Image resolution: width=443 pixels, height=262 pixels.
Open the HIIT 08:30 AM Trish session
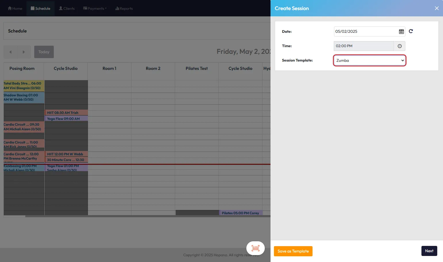(66, 113)
